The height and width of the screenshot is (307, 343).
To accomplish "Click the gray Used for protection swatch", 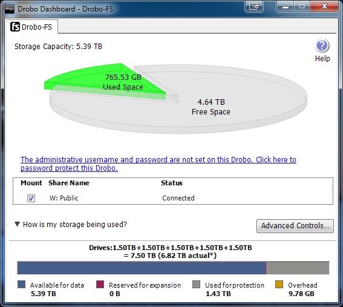I will (196, 285).
